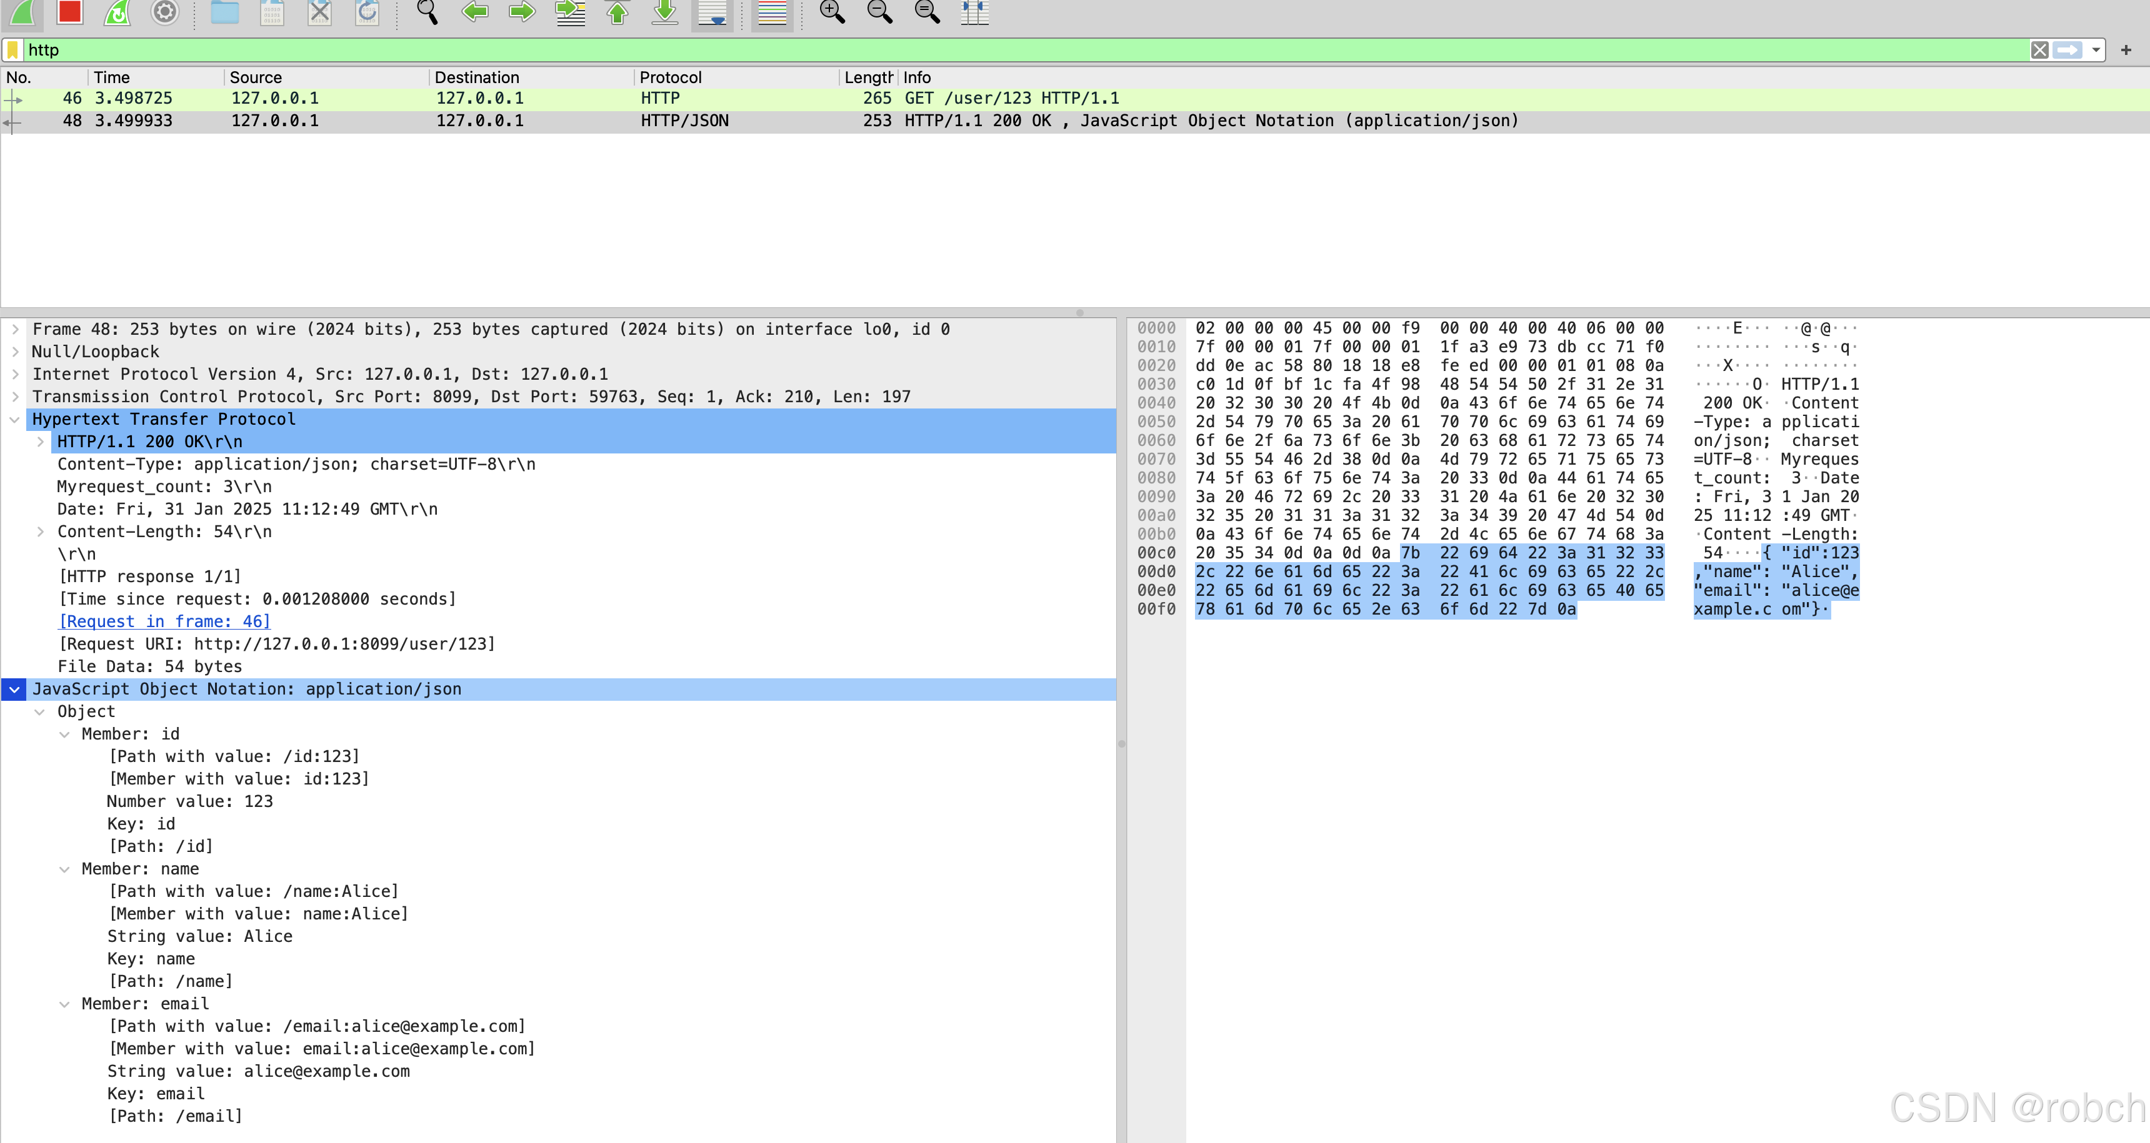Select the Request URI row
2150x1143 pixels.
point(558,645)
